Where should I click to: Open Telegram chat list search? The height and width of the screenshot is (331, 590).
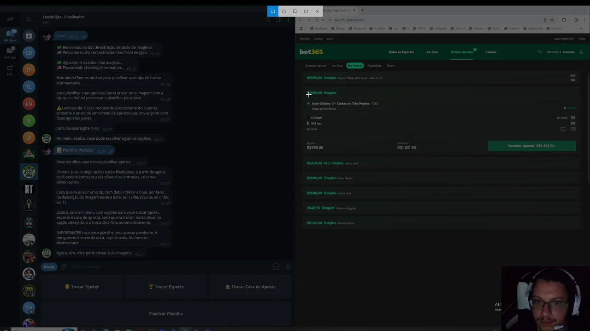[29, 19]
